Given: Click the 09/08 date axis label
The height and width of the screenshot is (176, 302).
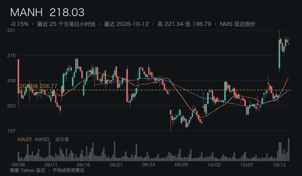Looking at the screenshot, I should click(x=18, y=165).
